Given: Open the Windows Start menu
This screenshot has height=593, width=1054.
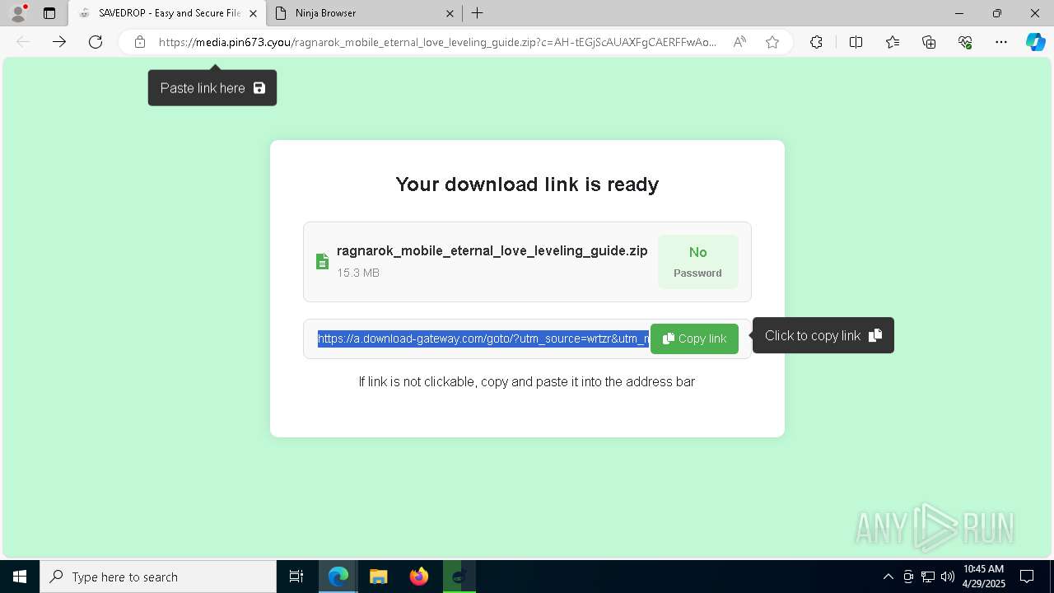Looking at the screenshot, I should click(x=20, y=577).
